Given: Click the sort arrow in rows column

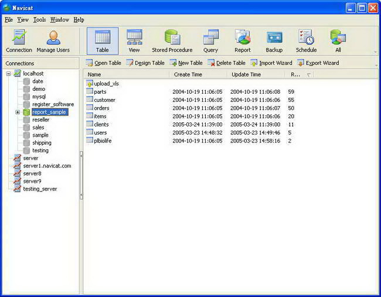Looking at the screenshot, I should point(309,75).
